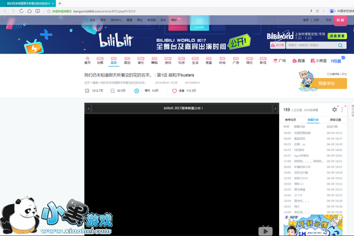354x236 pixels.
Task: Open the 历史 history link
Action: pyautogui.click(x=329, y=20)
